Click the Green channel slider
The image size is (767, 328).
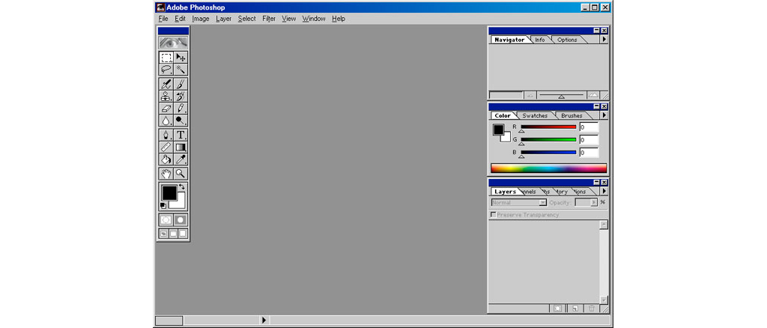tap(548, 140)
